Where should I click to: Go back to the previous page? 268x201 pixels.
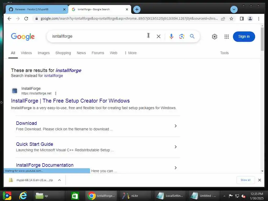9,19
